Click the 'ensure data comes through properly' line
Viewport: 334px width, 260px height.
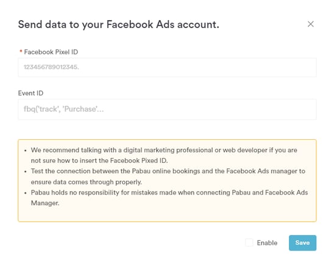click(87, 182)
